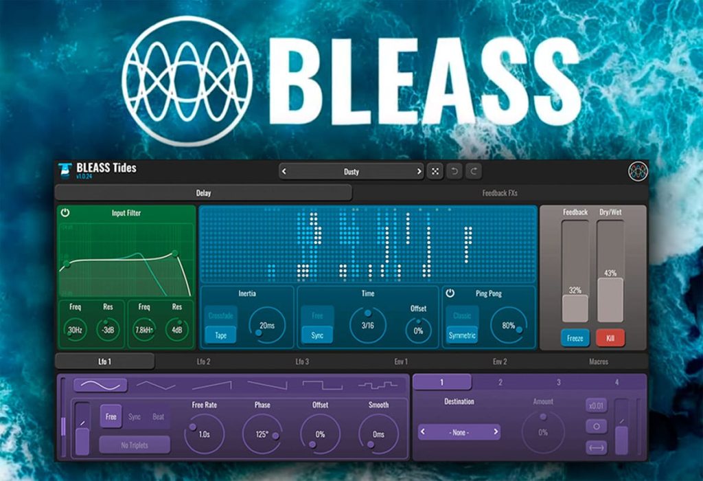
Task: Click the Freeze button
Action: [x=575, y=338]
